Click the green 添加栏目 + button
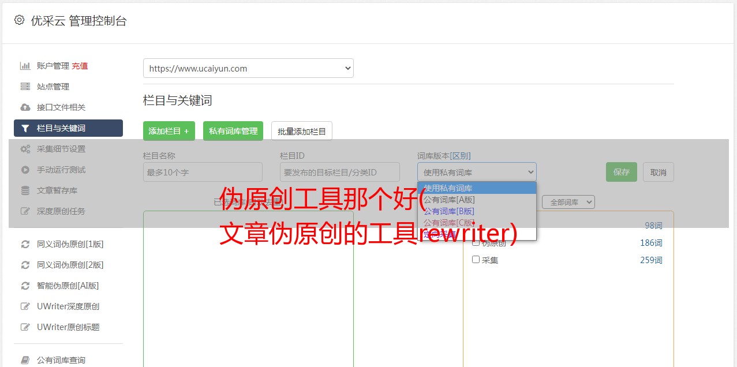The image size is (737, 367). click(169, 131)
